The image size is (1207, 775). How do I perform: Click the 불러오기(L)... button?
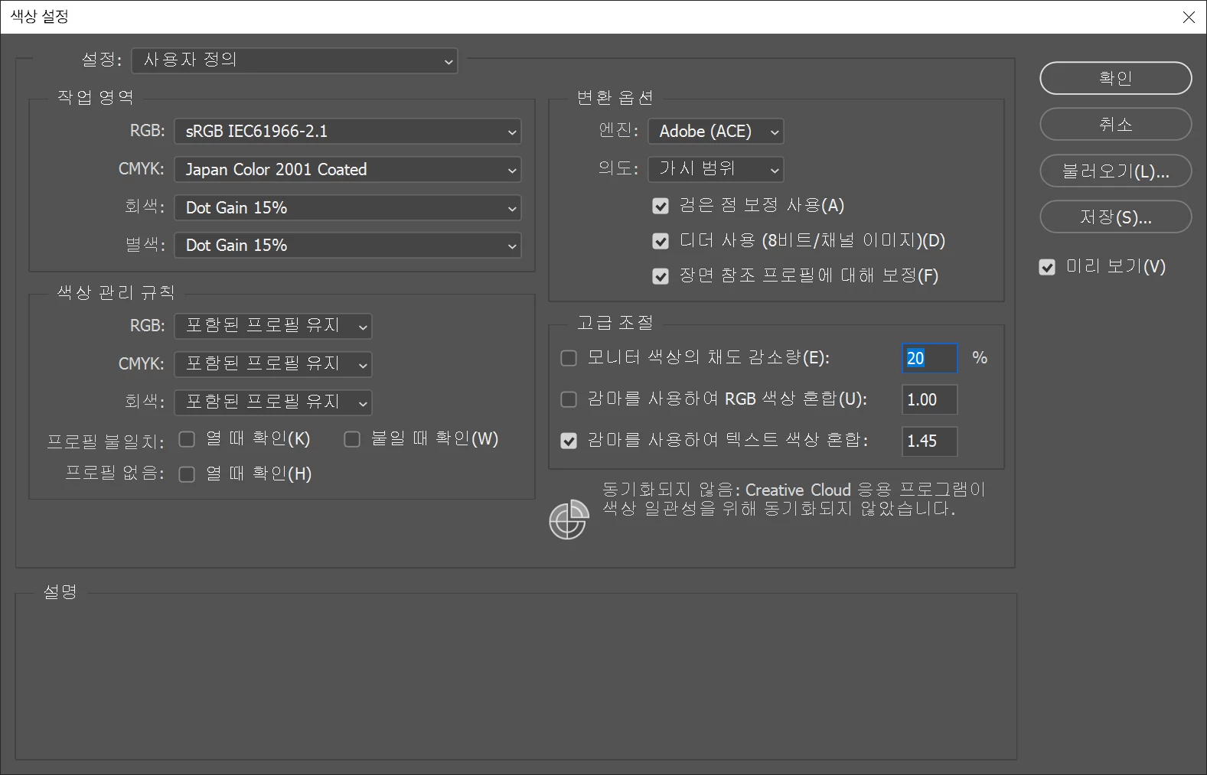click(1115, 171)
